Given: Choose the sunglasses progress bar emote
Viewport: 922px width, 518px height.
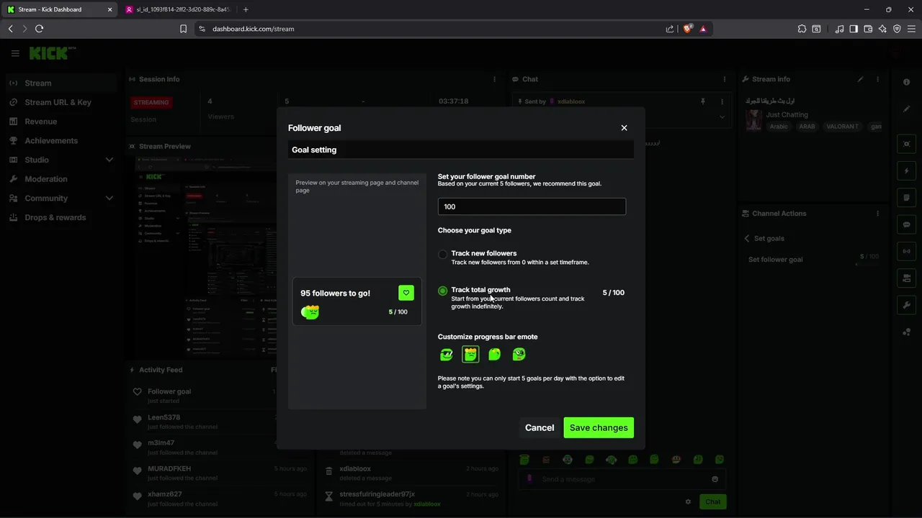Looking at the screenshot, I should pyautogui.click(x=447, y=354).
